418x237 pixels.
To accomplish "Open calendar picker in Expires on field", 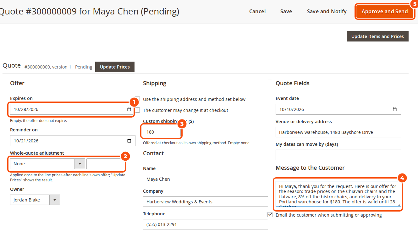I will tap(129, 109).
